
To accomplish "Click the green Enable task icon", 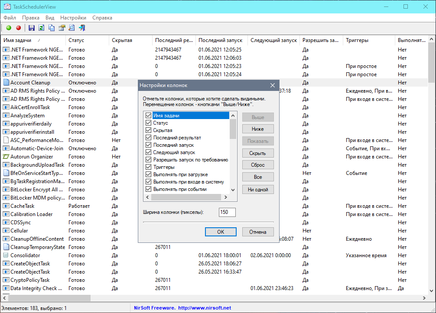I will pos(9,28).
